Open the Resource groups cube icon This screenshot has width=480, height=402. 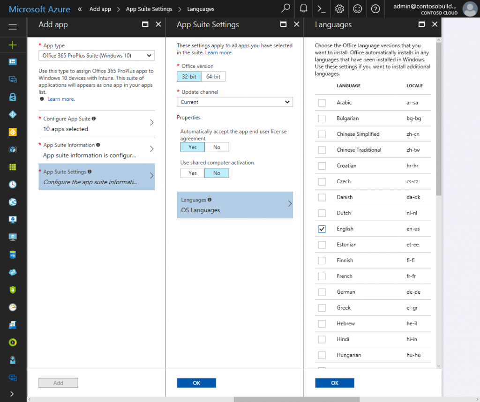coord(13,149)
